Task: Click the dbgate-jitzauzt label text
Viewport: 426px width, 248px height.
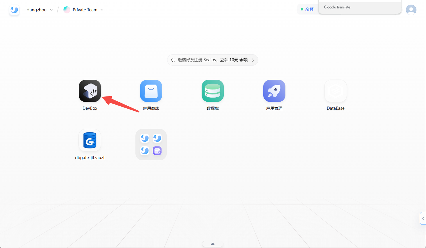Action: [x=90, y=158]
